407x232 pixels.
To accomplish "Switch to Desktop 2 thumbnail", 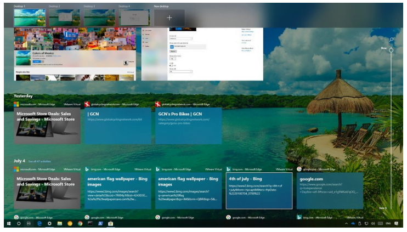I will click(65, 18).
